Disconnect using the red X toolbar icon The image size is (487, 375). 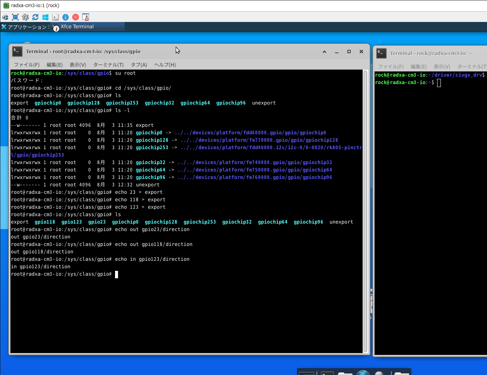point(76,17)
